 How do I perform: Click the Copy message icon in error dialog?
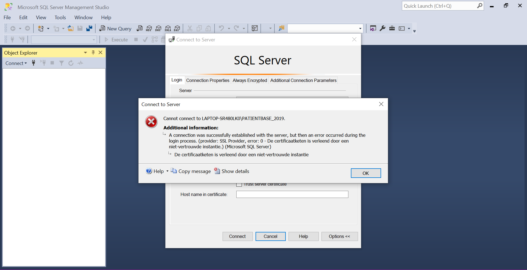click(x=174, y=171)
